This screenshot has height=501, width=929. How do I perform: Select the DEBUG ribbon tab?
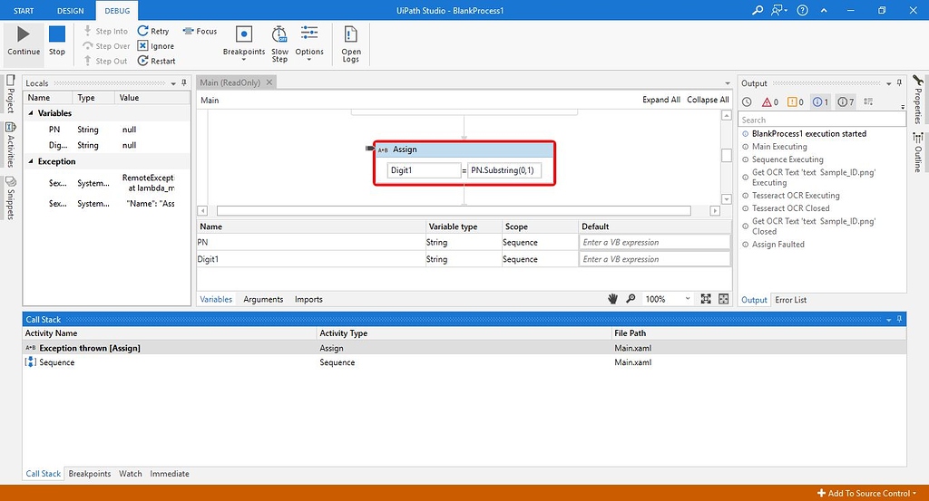coord(117,11)
